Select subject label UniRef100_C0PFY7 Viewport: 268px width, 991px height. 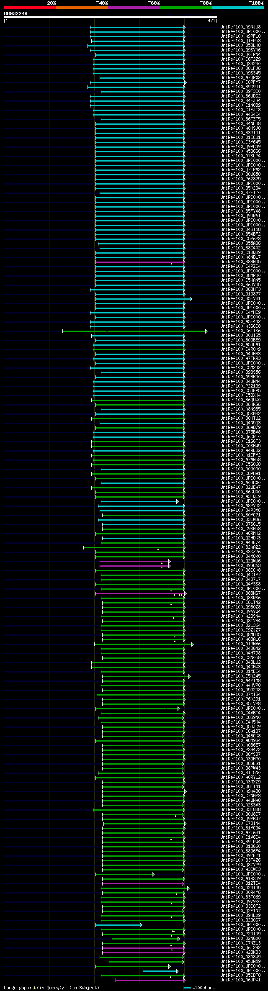pyautogui.click(x=240, y=82)
